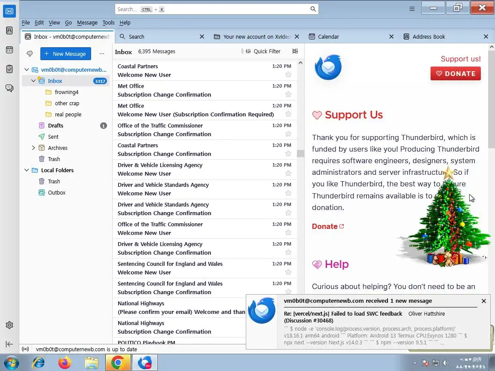
Task: Open the Thunderbird hamburger app menu
Action: coord(412,9)
